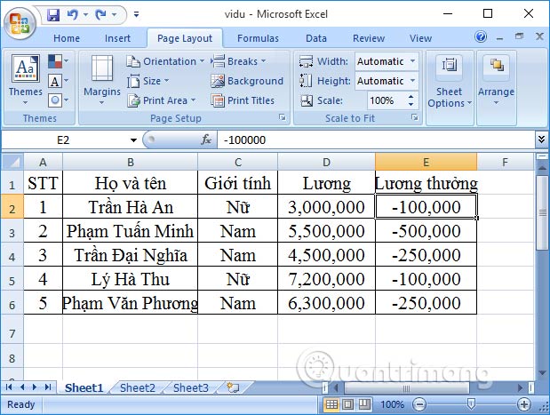Save the workbook with floppy icon
Screen dimensions: 550x415
[x=53, y=14]
